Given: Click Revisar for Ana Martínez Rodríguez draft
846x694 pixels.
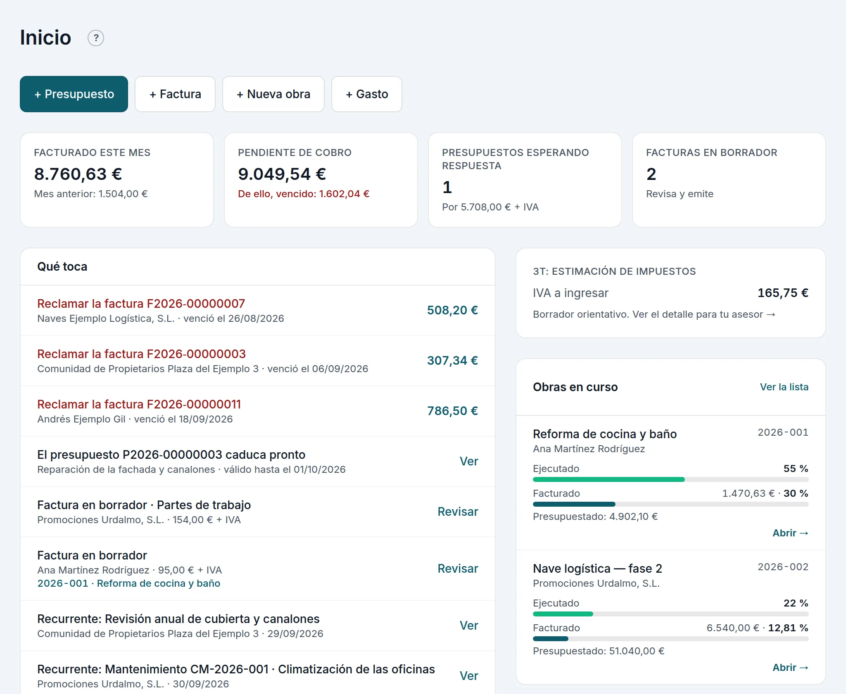Looking at the screenshot, I should [458, 569].
